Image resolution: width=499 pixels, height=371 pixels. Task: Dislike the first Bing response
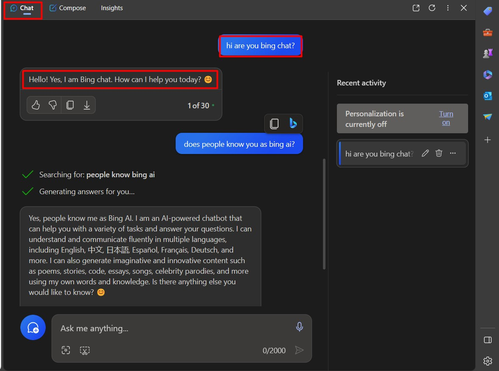pos(53,105)
